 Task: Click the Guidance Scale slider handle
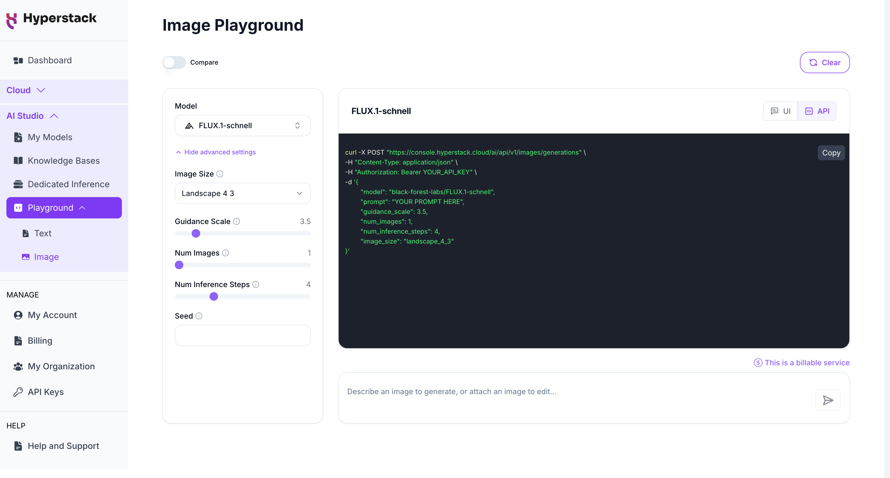click(196, 234)
